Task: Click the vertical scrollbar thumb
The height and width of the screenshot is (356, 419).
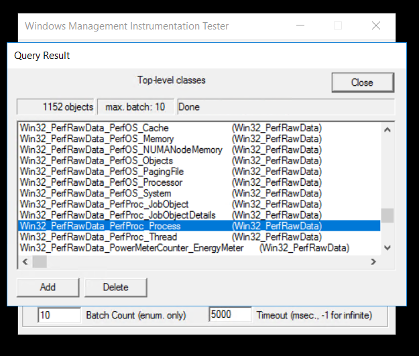Action: [x=387, y=215]
